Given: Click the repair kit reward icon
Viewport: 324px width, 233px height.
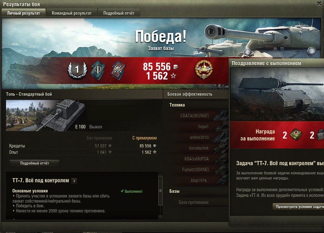Looking at the screenshot, I should pyautogui.click(x=321, y=135).
